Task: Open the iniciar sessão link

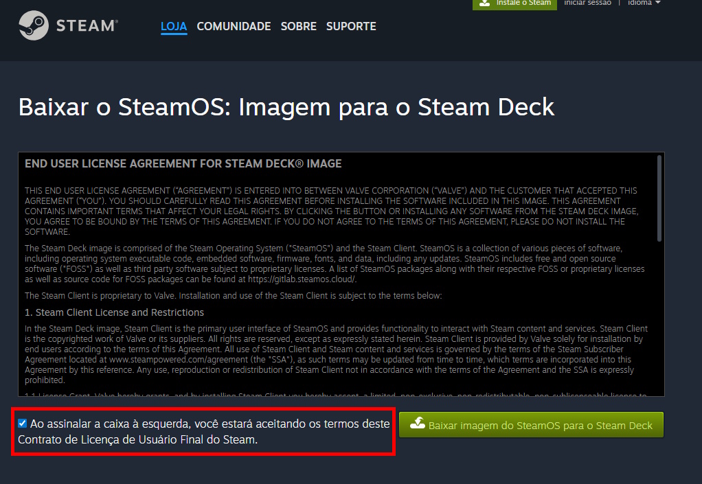Action: (587, 3)
